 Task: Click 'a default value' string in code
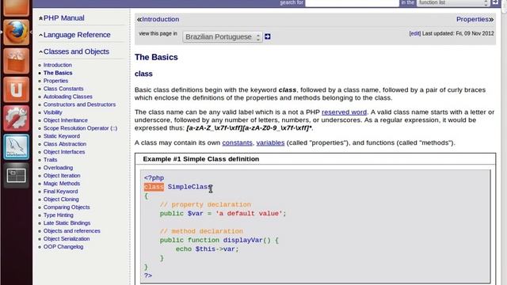(249, 214)
